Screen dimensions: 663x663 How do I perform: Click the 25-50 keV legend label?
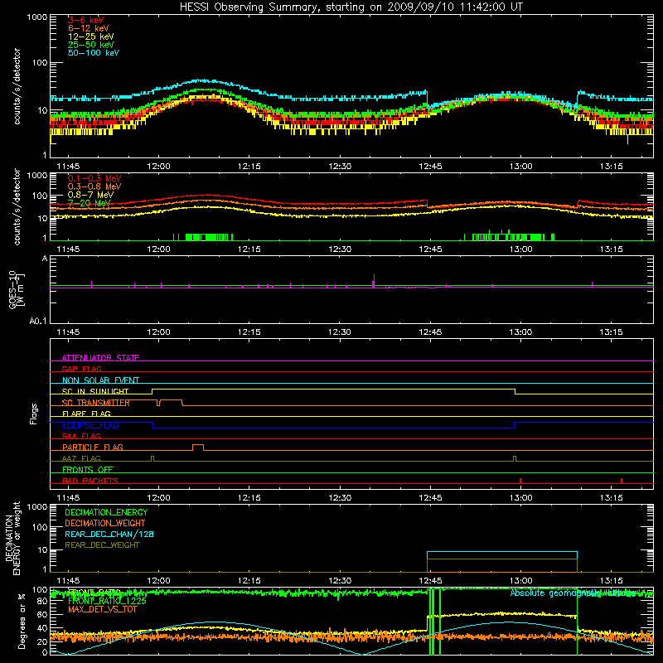[91, 45]
